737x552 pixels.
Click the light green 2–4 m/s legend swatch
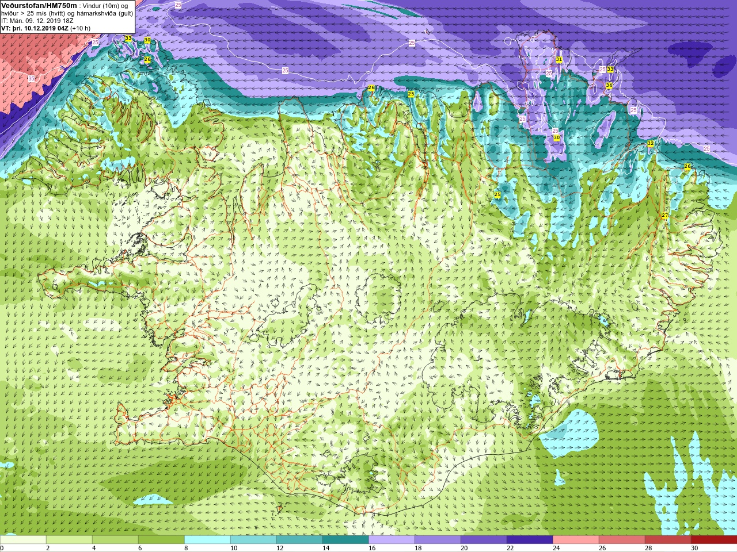69,540
